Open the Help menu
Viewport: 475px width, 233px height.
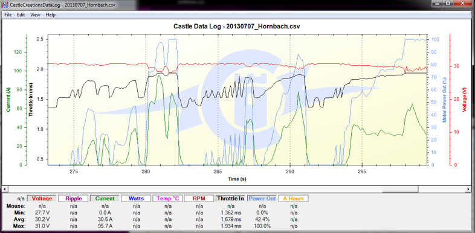pyautogui.click(x=51, y=14)
